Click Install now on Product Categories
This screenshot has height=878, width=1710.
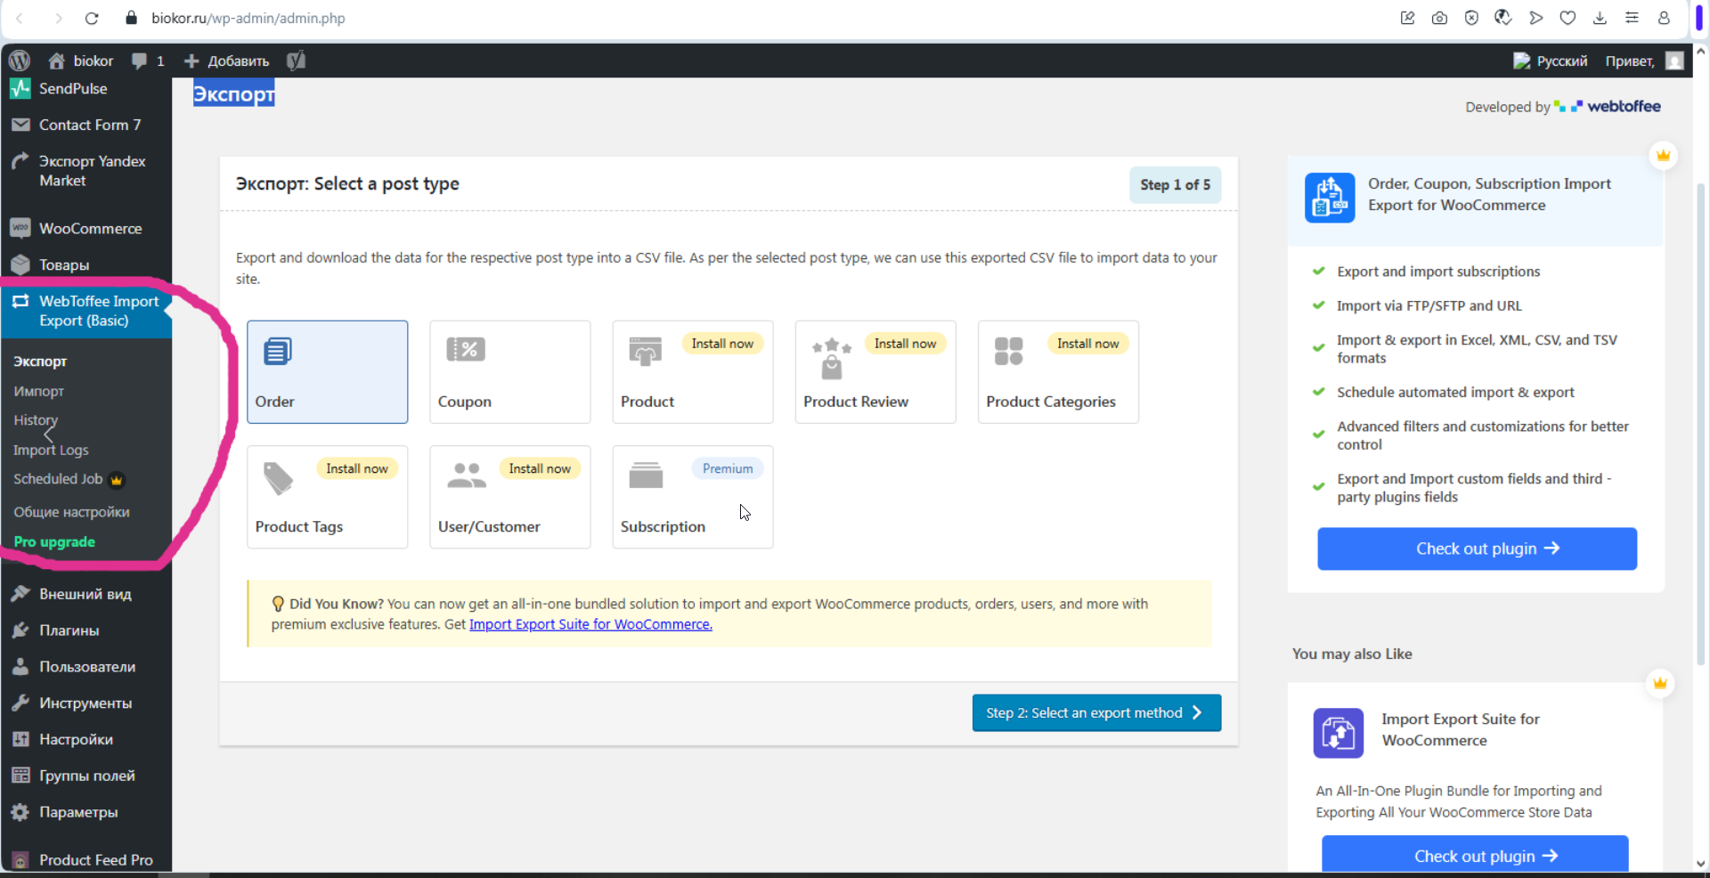[x=1087, y=344]
